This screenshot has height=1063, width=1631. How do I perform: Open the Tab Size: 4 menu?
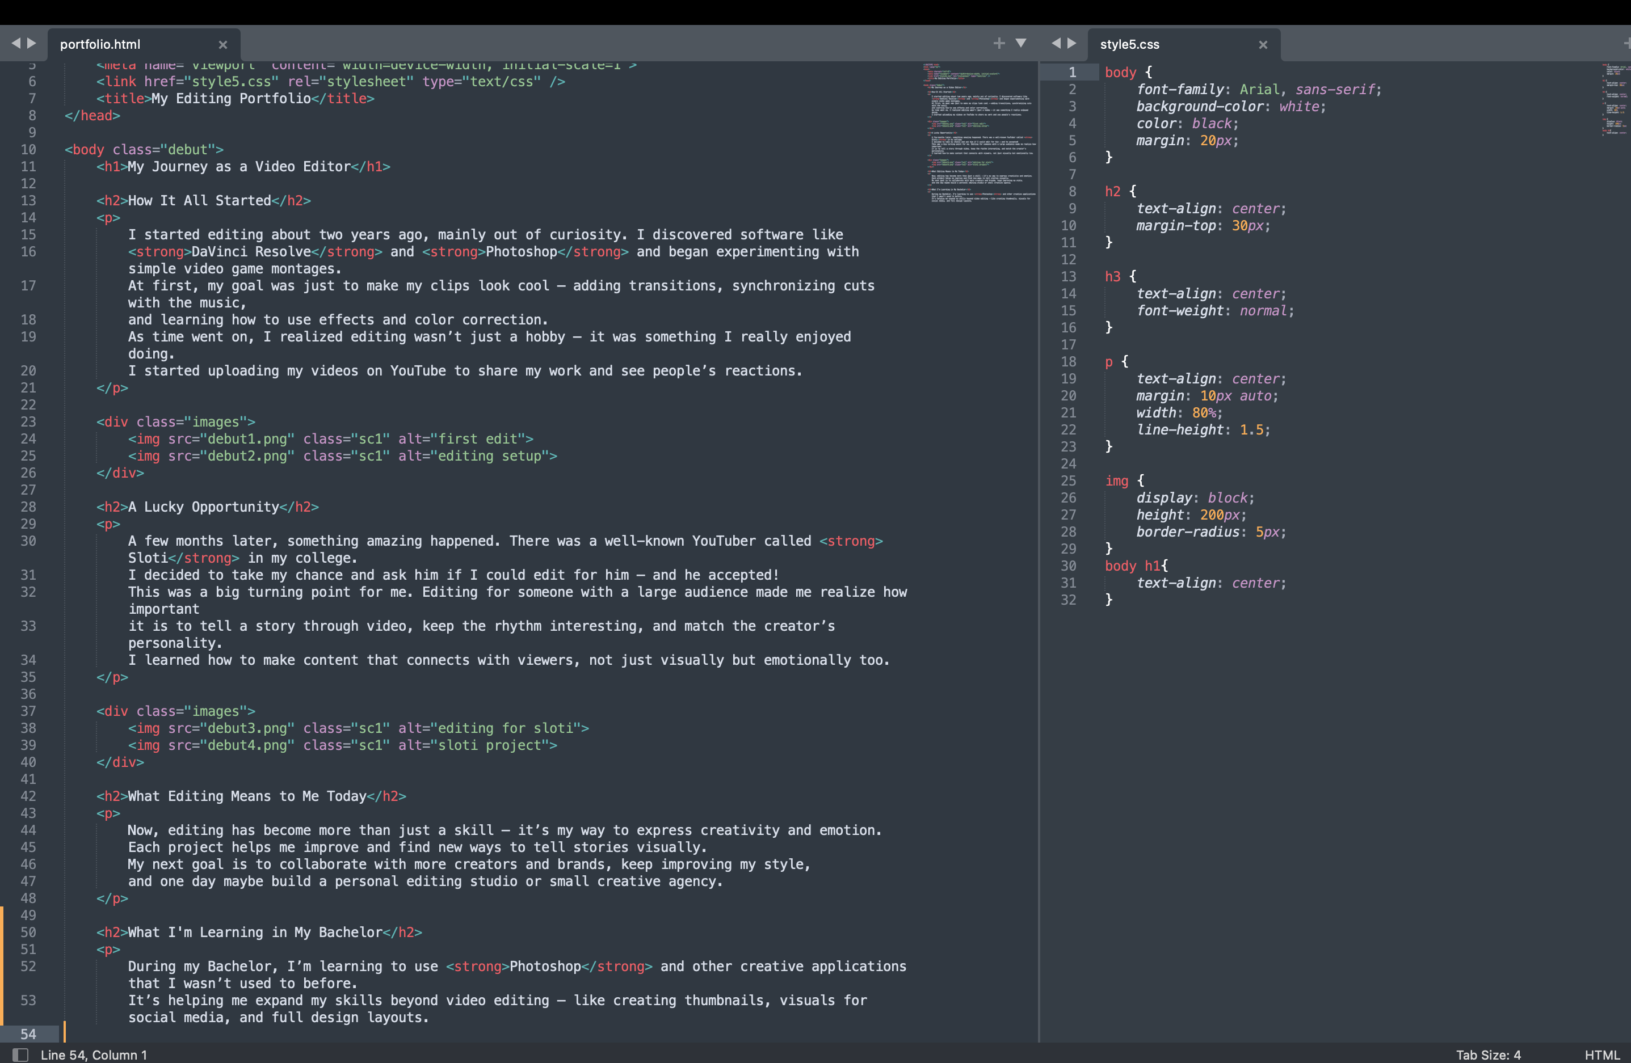(1488, 1055)
